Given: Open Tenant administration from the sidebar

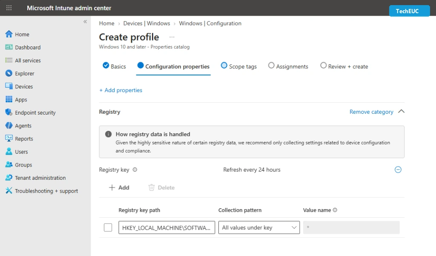Looking at the screenshot, I should 40,178.
